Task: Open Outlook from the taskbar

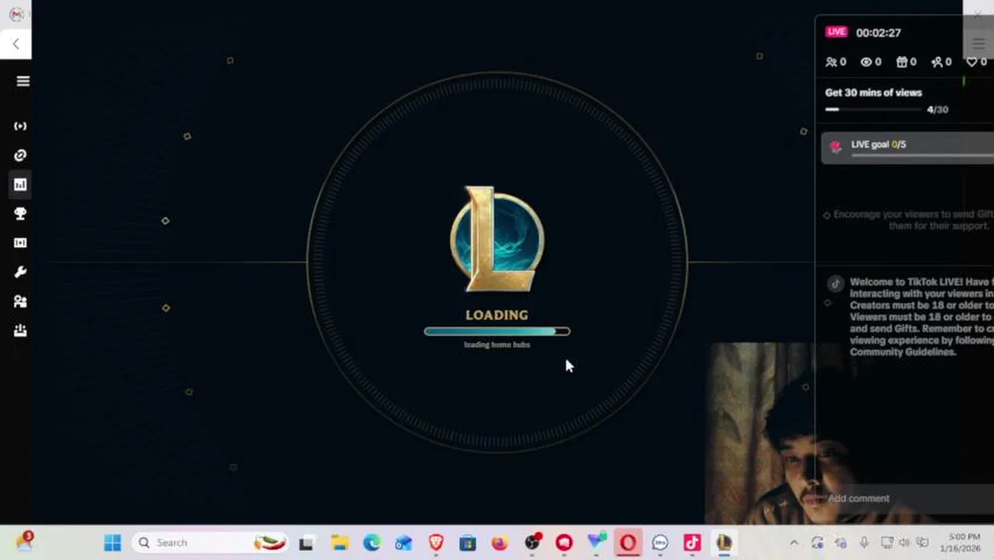Action: pos(404,543)
